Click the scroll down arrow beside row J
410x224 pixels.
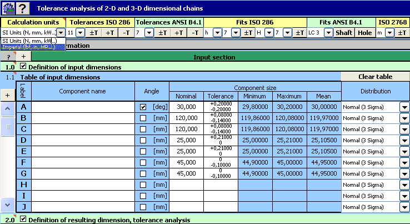8,205
